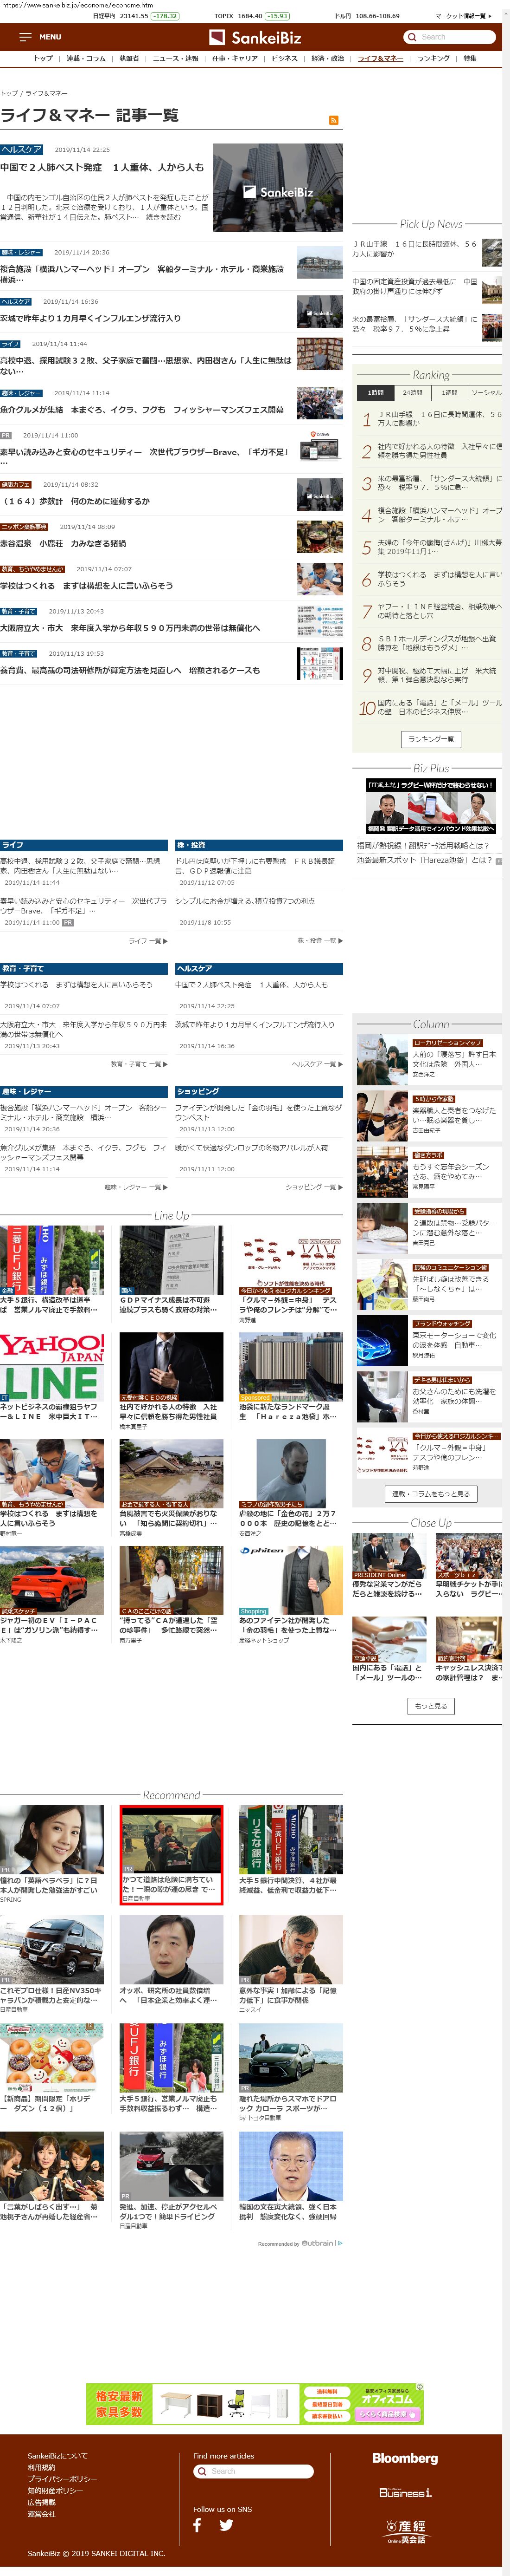Image resolution: width=510 pixels, height=2576 pixels.
Task: Click the SankeiBiz logo in header
Action: pos(255,37)
